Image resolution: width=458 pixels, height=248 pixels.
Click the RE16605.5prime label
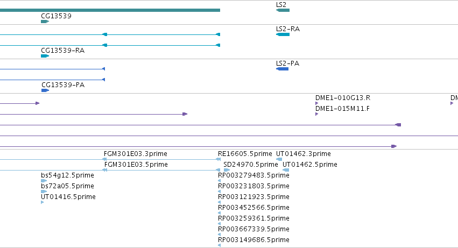pyautogui.click(x=245, y=154)
